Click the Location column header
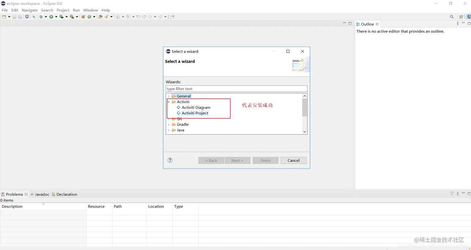This screenshot has width=471, height=250. click(159, 207)
